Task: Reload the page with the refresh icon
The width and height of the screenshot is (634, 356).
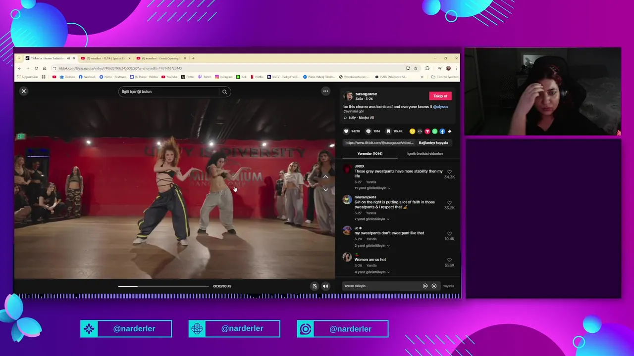Action: [36, 68]
